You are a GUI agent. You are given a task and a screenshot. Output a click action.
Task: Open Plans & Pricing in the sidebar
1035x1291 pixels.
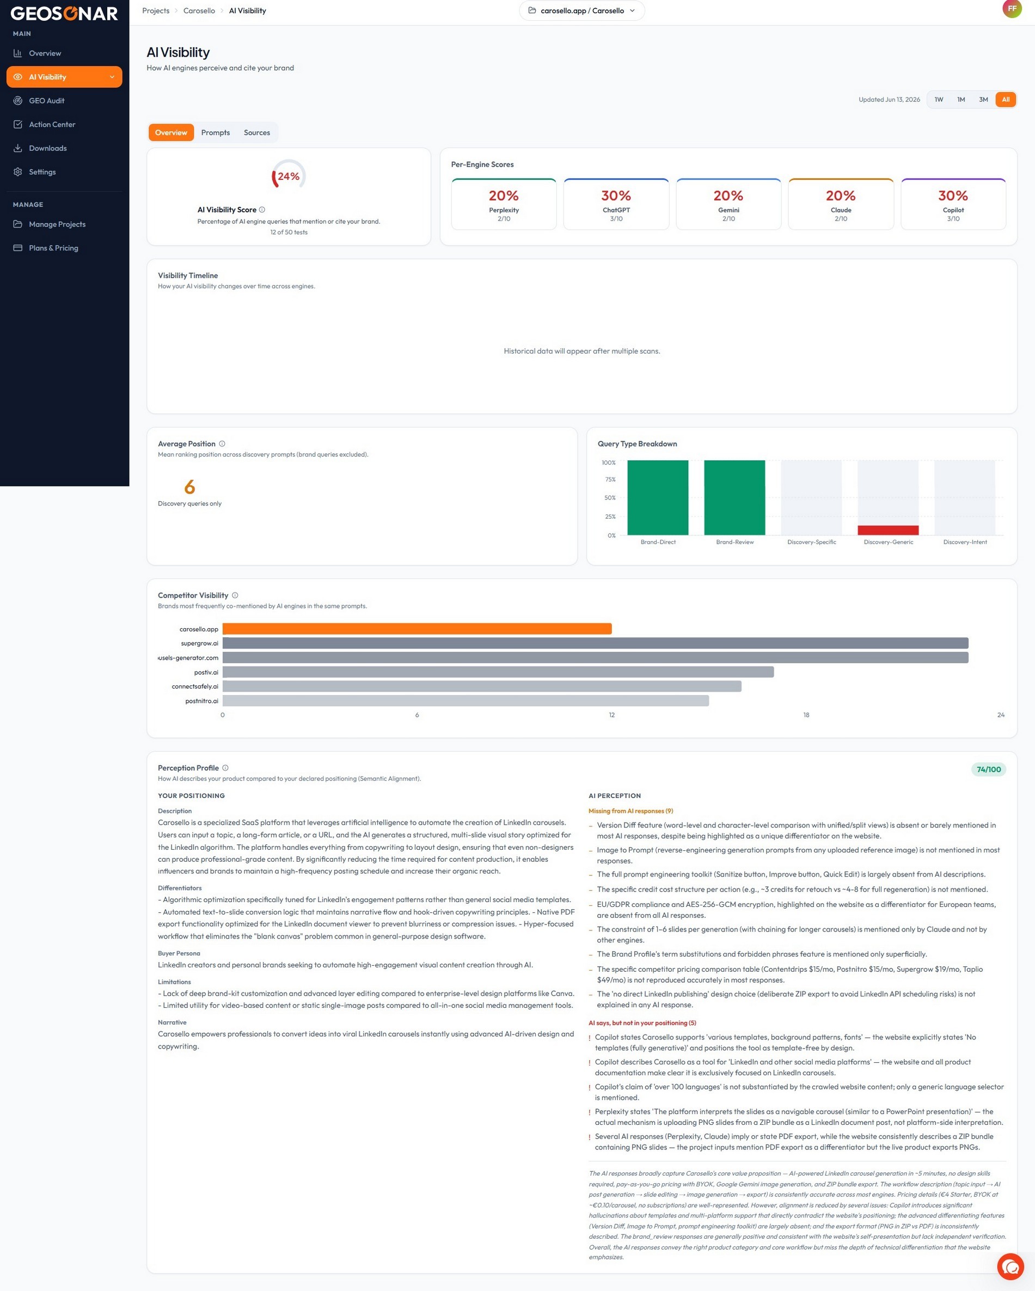click(x=64, y=248)
